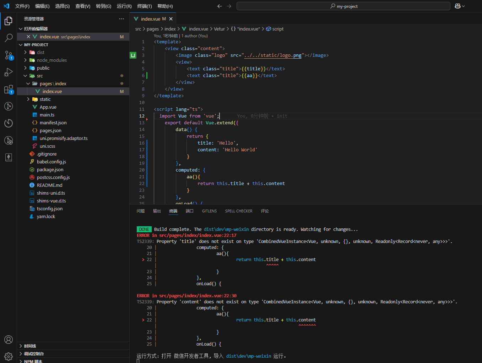Open the Extensions view
Screen dimensions: 482x363
click(9, 90)
